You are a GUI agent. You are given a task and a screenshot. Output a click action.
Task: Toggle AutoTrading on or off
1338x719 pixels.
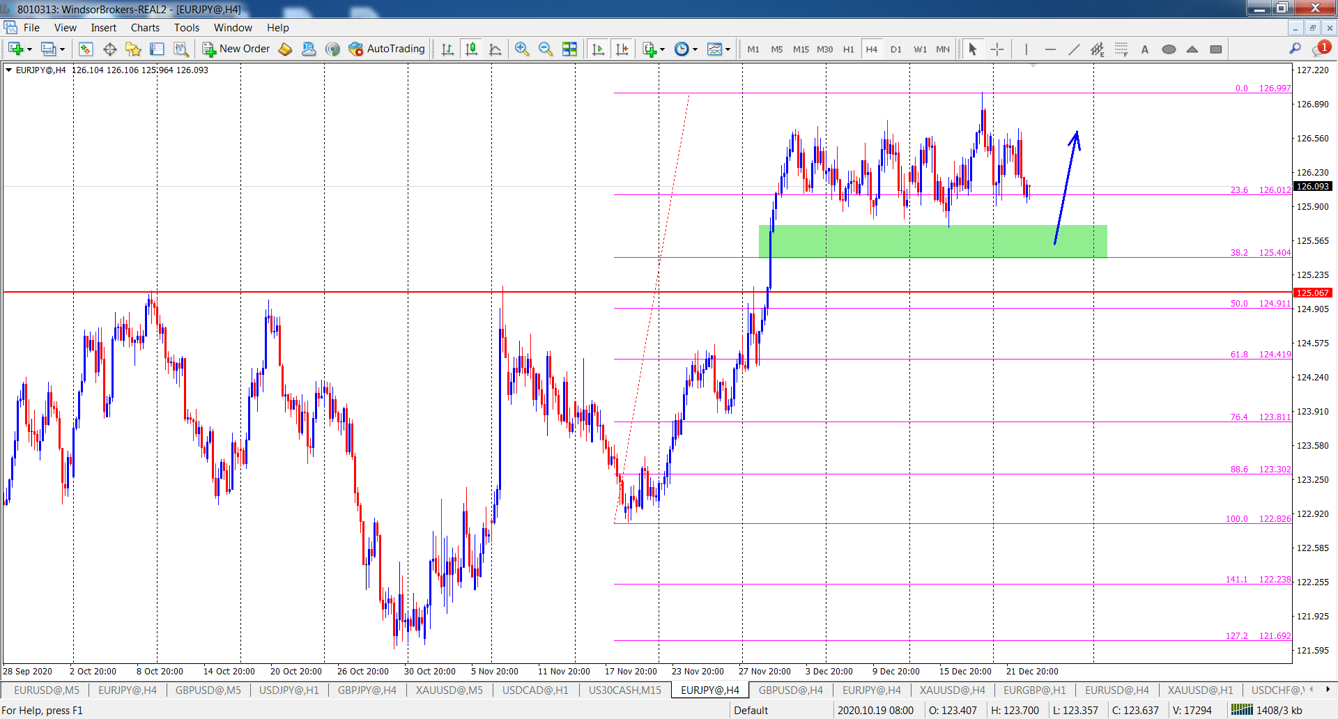click(387, 49)
